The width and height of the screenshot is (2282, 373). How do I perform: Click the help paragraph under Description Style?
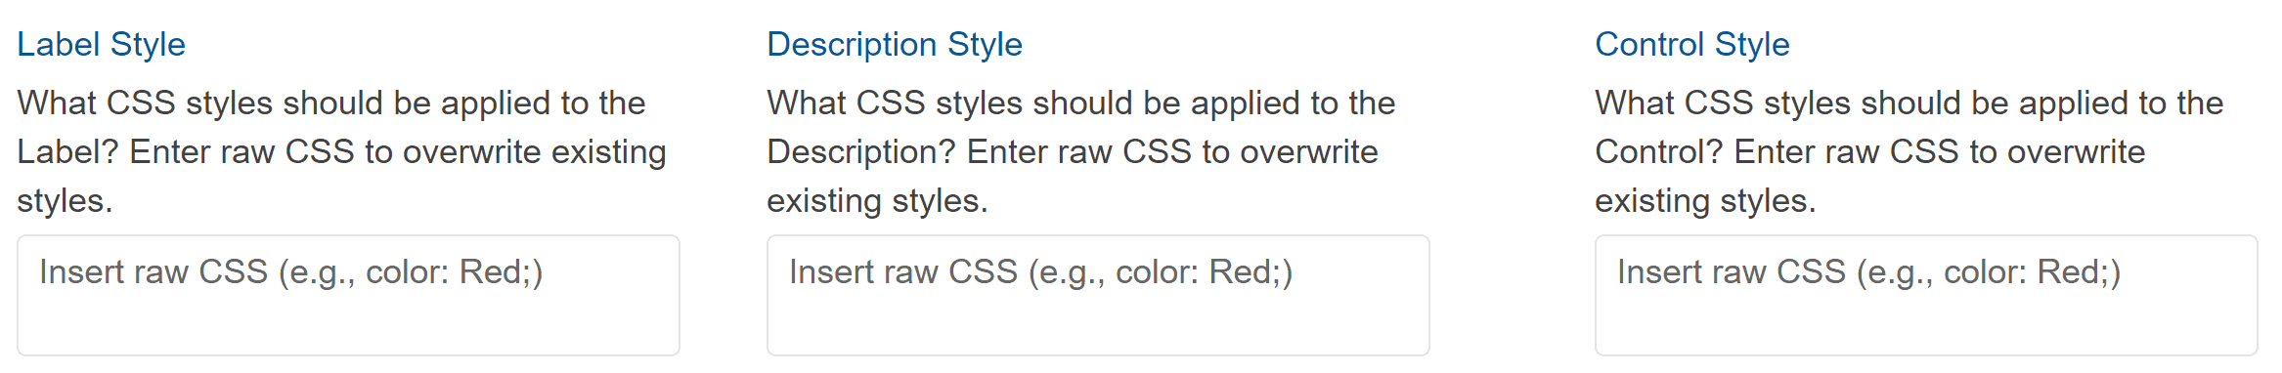click(x=1081, y=151)
